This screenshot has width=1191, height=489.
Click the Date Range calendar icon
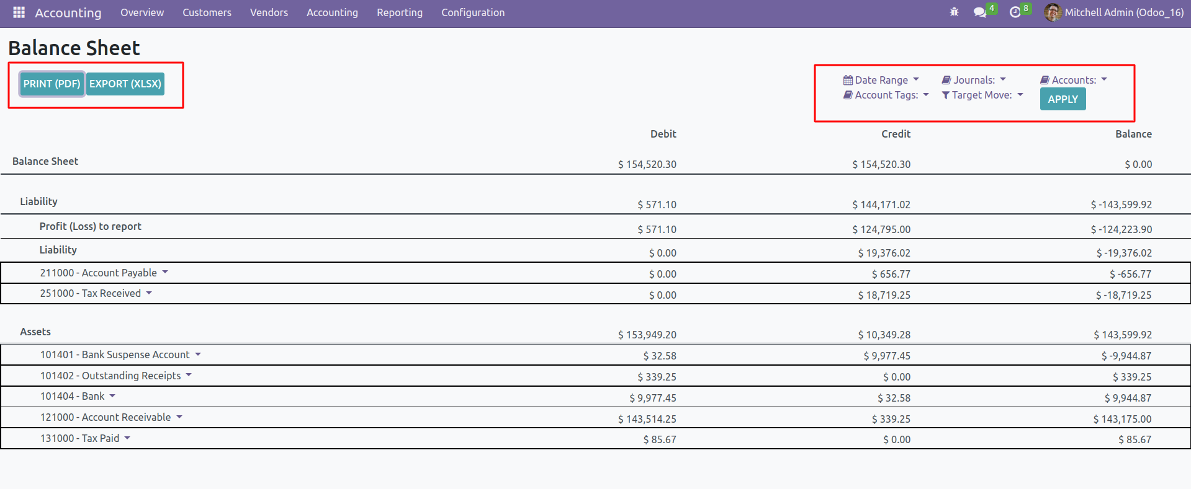point(848,80)
